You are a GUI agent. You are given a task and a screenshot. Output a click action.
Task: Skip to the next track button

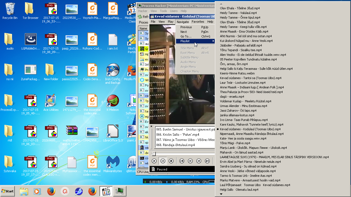point(207,161)
